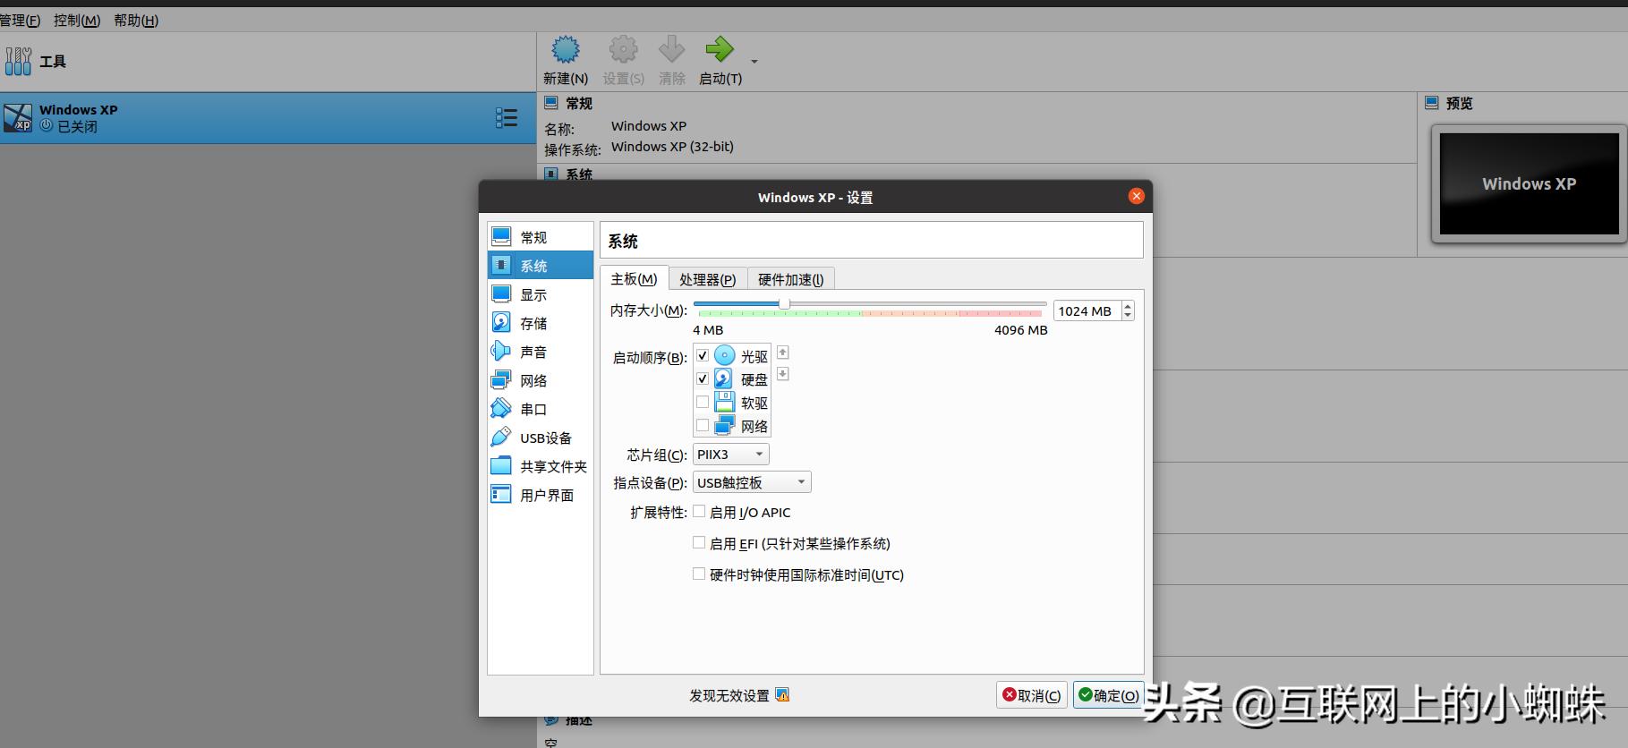The image size is (1628, 748).
Task: Open 声音 settings category
Action: (541, 352)
